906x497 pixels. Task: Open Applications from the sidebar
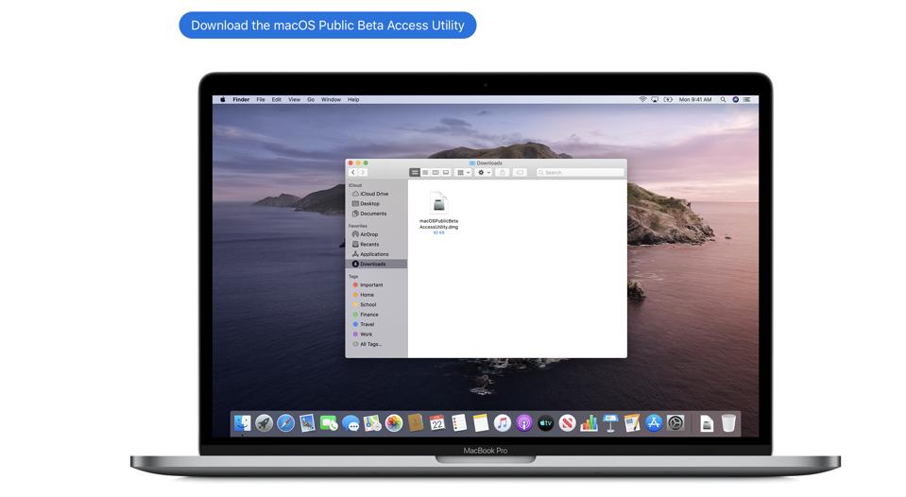[373, 254]
